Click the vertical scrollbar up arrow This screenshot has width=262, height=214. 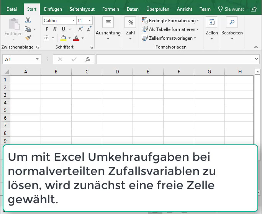pyautogui.click(x=257, y=72)
